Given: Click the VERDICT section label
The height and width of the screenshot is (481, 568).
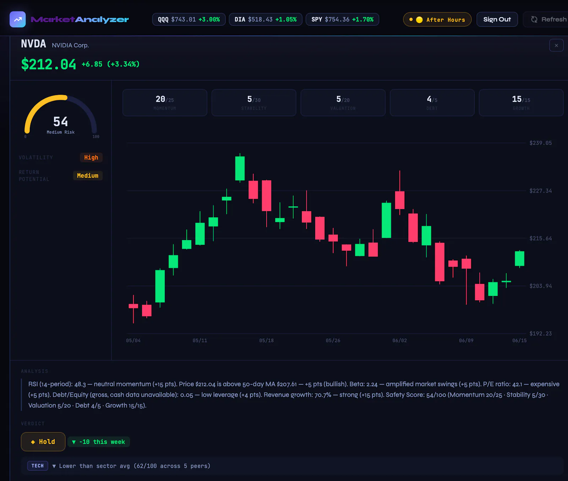Looking at the screenshot, I should coord(33,424).
